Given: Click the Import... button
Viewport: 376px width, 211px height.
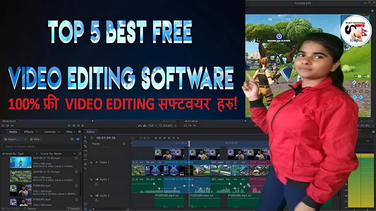Looking at the screenshot, I should [13, 139].
